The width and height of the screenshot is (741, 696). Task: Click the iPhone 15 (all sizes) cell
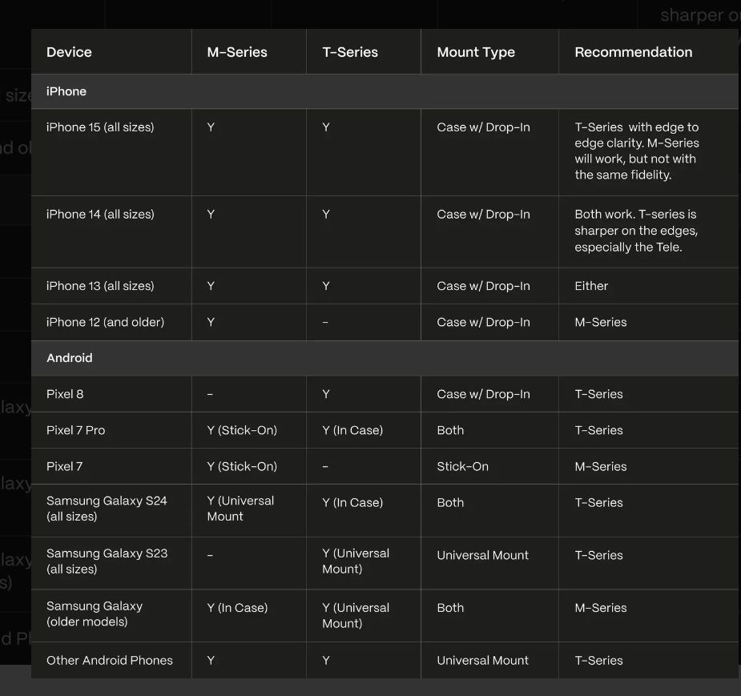(x=100, y=127)
